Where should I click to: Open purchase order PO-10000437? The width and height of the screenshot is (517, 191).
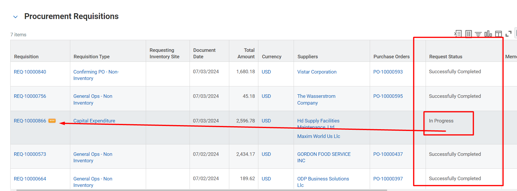[388, 154]
